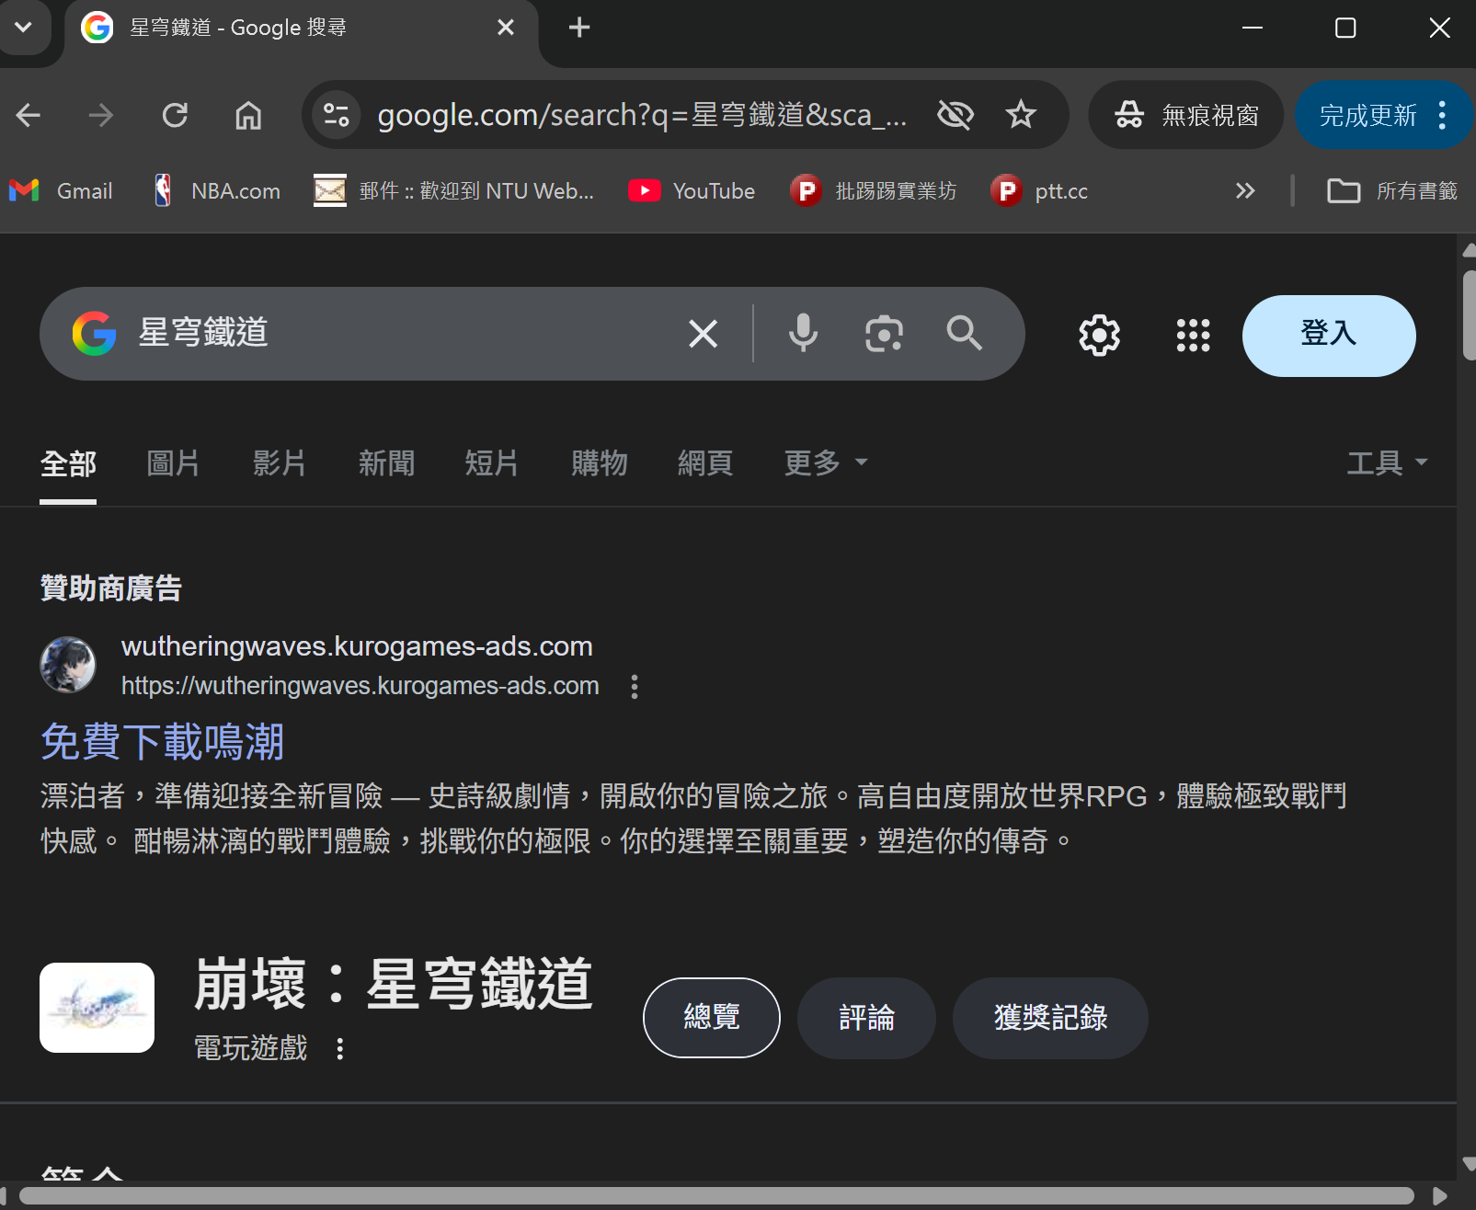Minimize the Chrome window
The height and width of the screenshot is (1210, 1476).
[1253, 28]
